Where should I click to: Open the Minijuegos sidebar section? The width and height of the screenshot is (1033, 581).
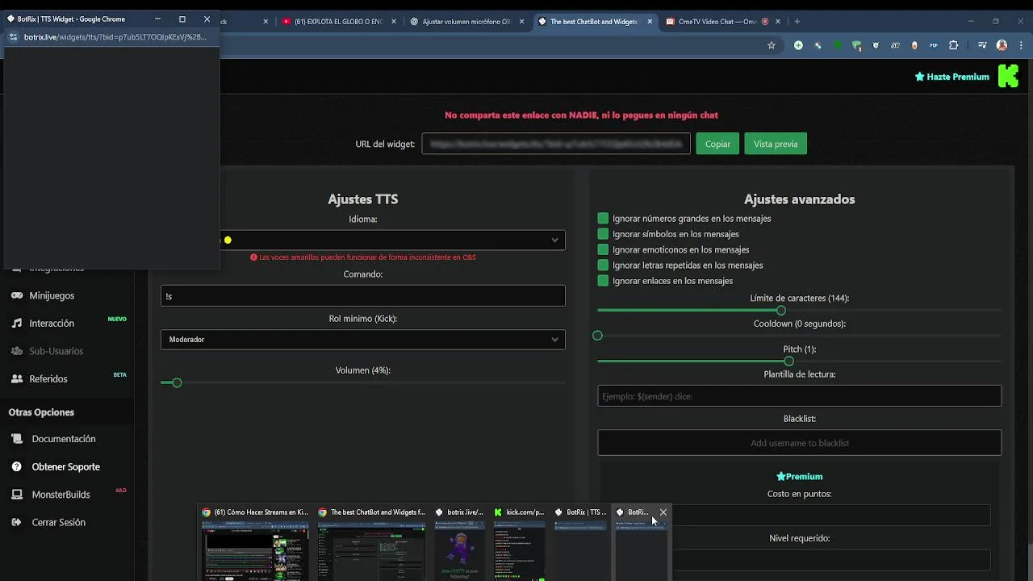pyautogui.click(x=52, y=295)
